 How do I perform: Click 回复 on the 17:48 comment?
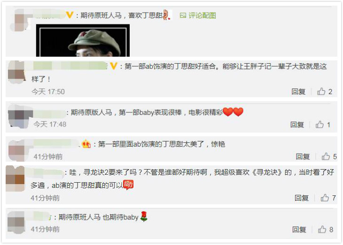[x=297, y=125]
